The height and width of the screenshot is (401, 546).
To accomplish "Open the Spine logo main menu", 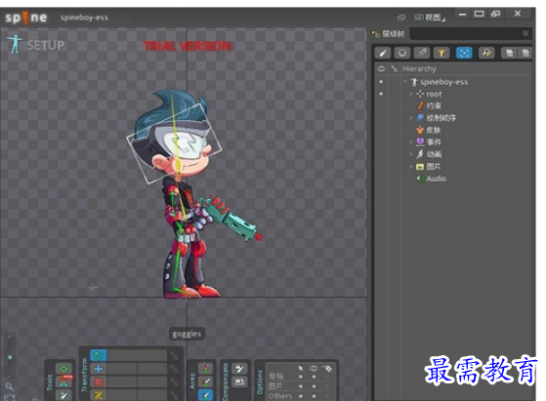I will (x=25, y=18).
